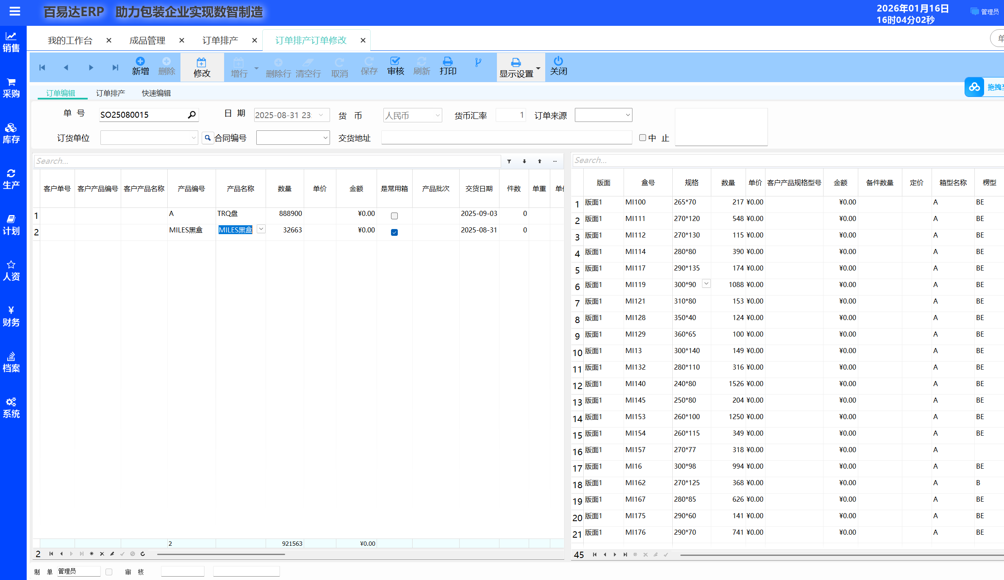Image resolution: width=1004 pixels, height=580 pixels.
Task: Open the 生产 module in sidebar
Action: tap(11, 179)
